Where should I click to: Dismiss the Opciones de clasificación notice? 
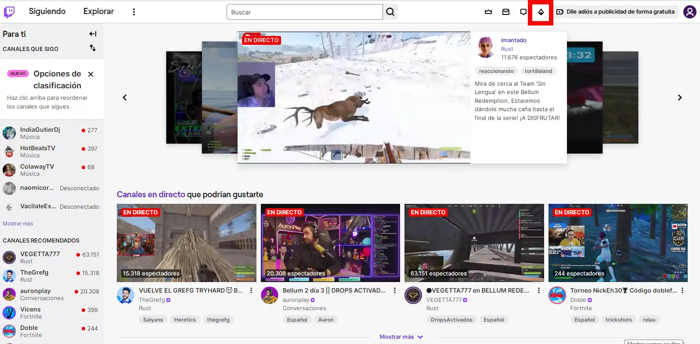coord(90,74)
